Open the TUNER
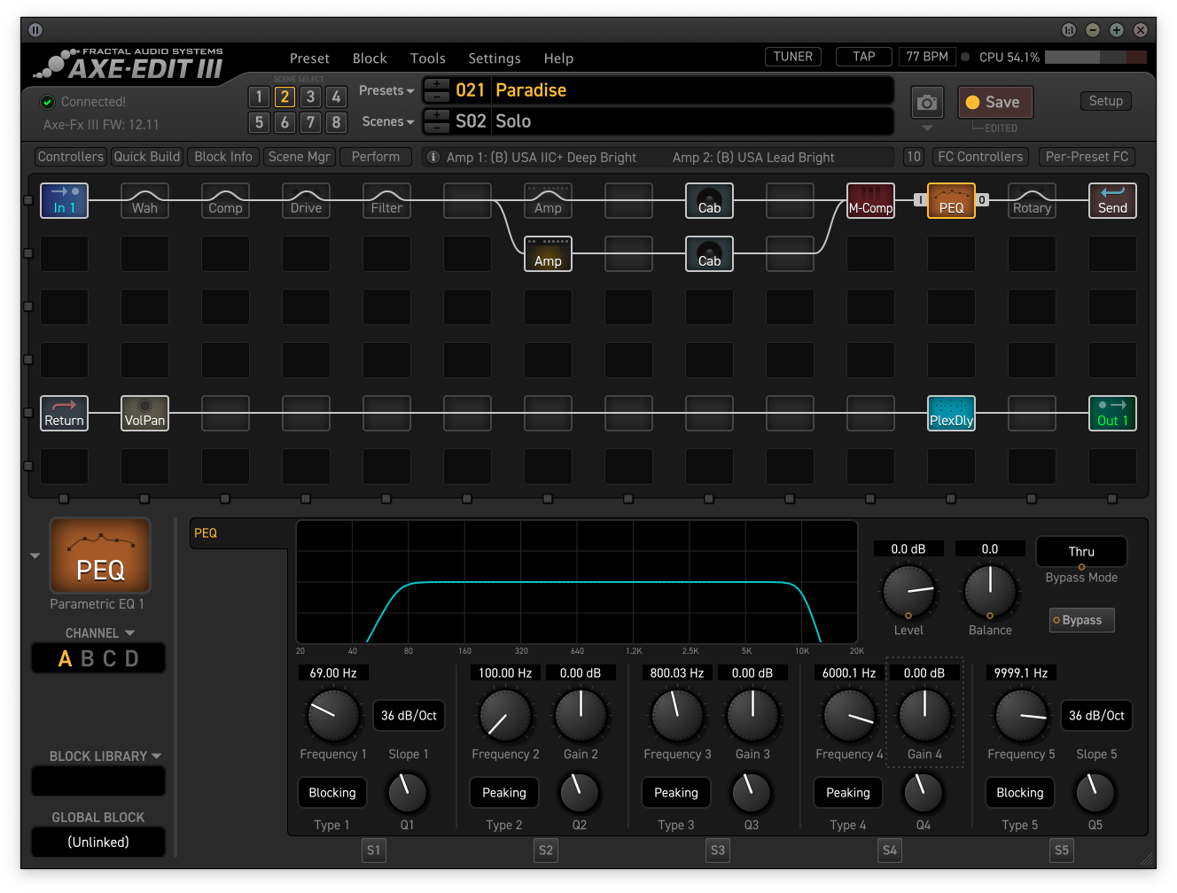Viewport: 1177px width, 893px height. point(793,57)
